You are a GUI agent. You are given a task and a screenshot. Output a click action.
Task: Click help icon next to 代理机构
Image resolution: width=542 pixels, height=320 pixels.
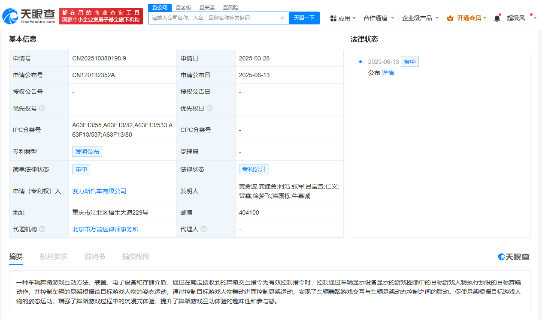click(42, 229)
